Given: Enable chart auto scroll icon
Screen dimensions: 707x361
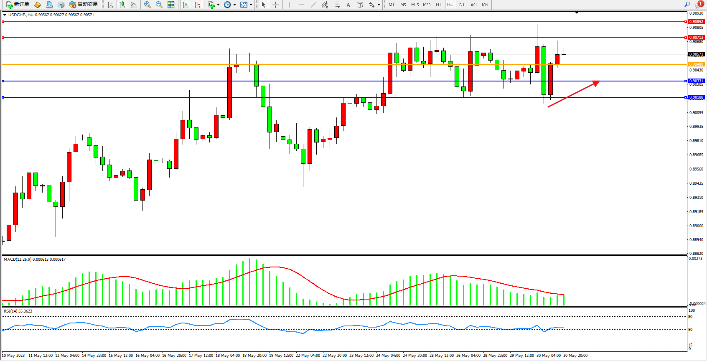Looking at the screenshot, I should 186,5.
